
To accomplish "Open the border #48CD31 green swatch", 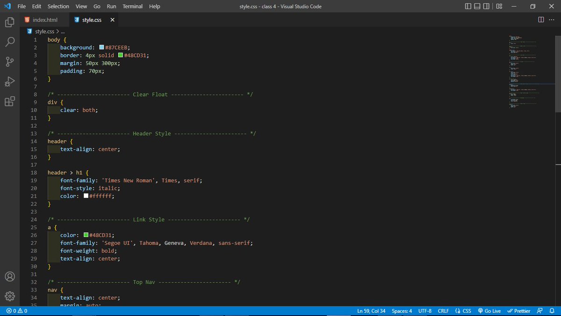I will click(121, 55).
